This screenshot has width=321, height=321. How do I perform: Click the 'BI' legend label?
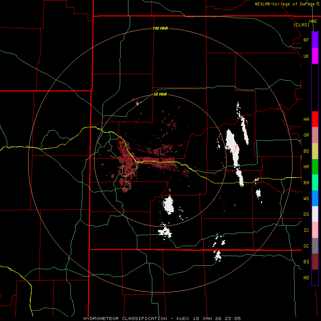point(306,262)
